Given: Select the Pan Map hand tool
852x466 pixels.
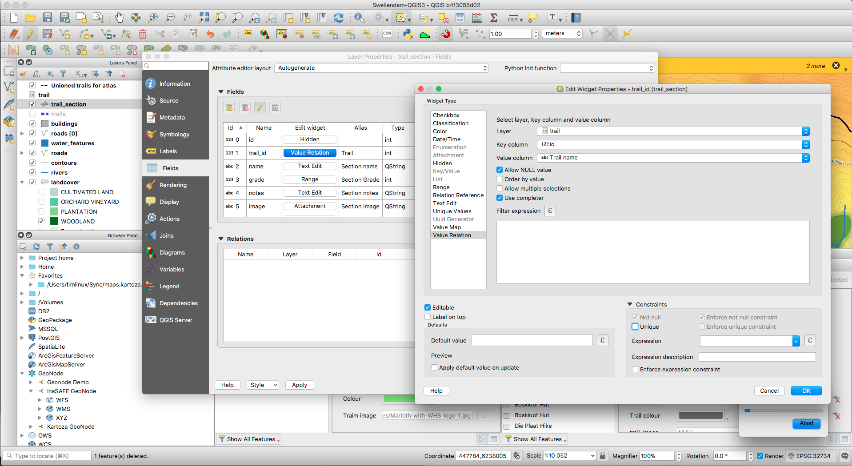Looking at the screenshot, I should tap(119, 18).
